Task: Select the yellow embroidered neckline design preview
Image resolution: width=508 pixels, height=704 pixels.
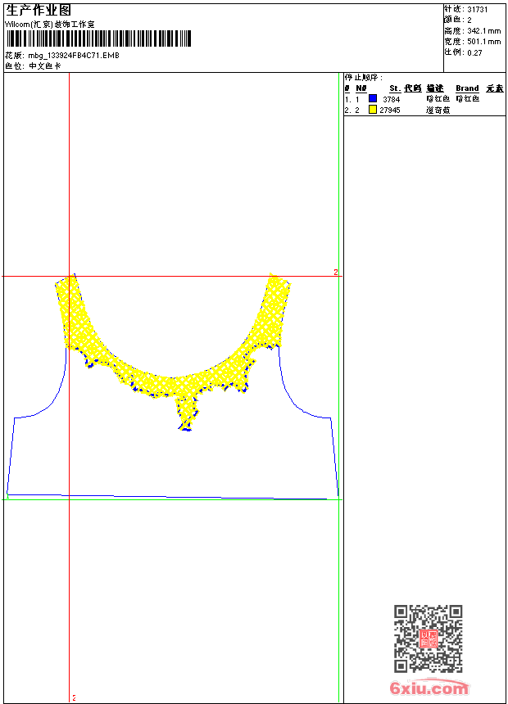Action: 173,351
